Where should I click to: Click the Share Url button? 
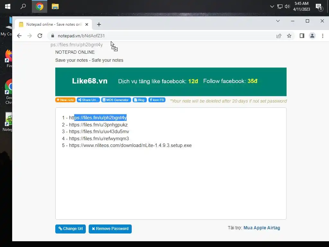[x=88, y=100]
